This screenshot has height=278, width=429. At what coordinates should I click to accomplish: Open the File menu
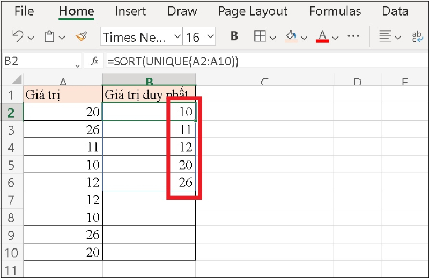tap(24, 11)
